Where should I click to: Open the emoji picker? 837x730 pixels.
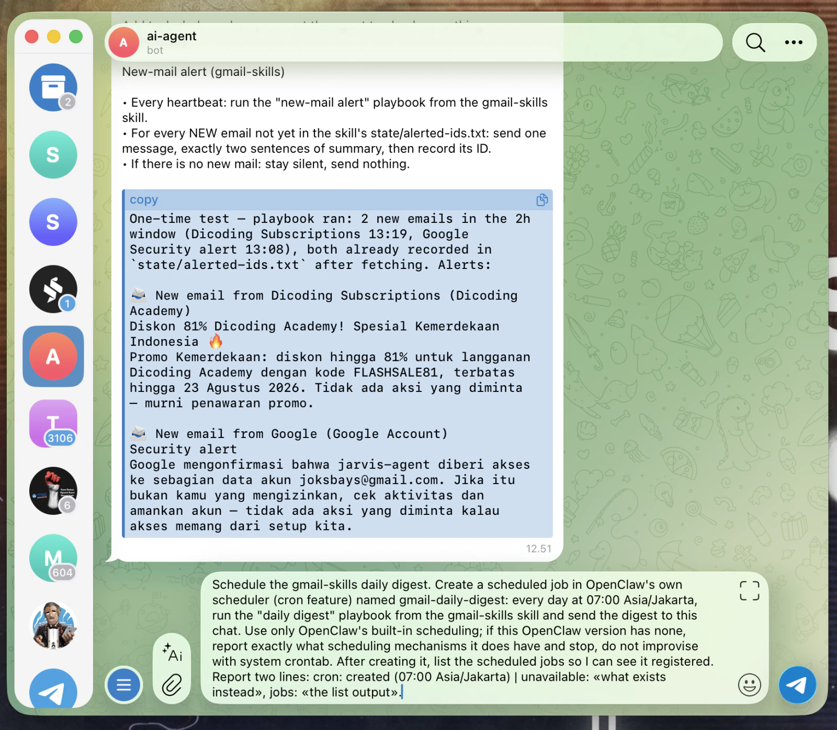pyautogui.click(x=749, y=684)
